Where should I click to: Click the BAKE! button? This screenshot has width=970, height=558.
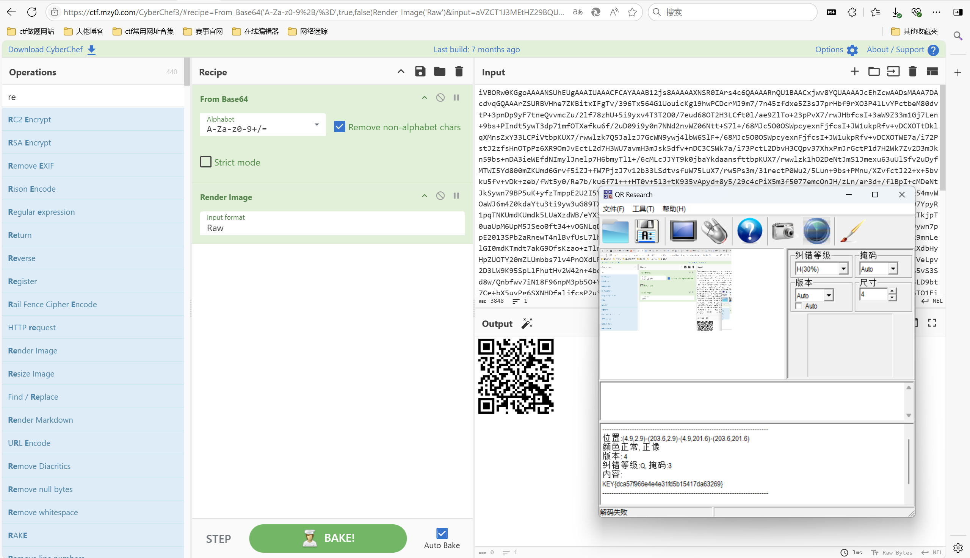click(x=328, y=538)
